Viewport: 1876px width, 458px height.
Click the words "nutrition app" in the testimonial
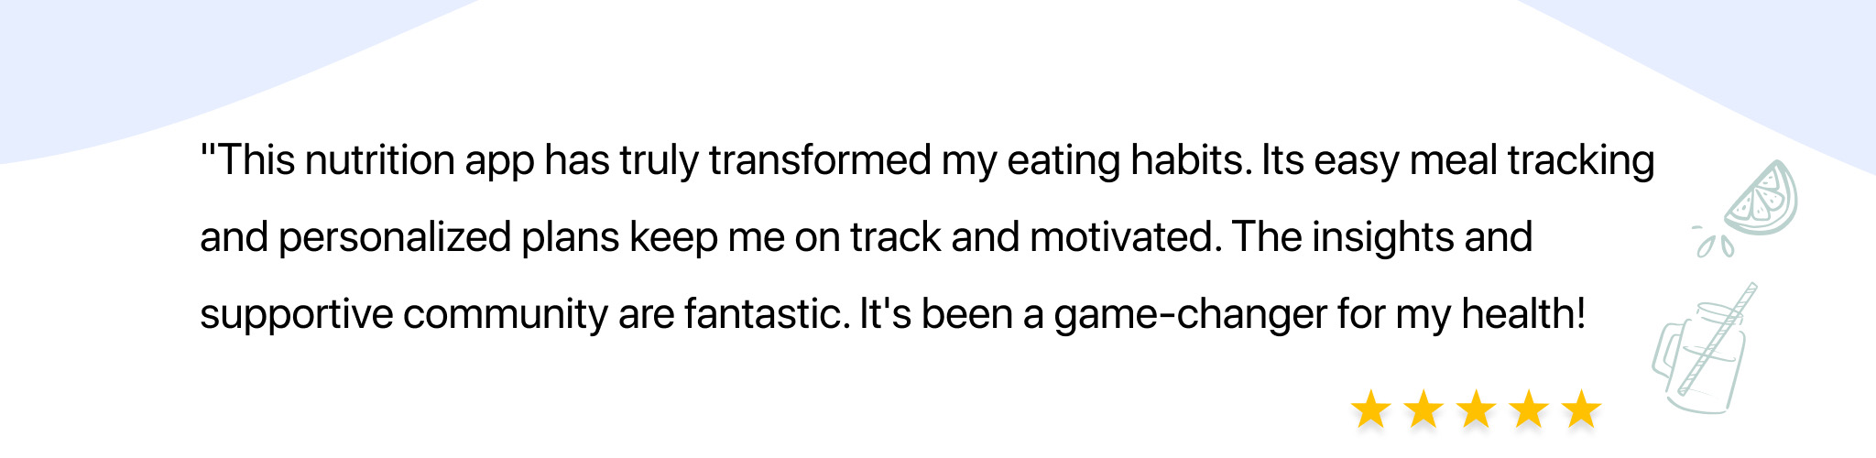coord(419,161)
